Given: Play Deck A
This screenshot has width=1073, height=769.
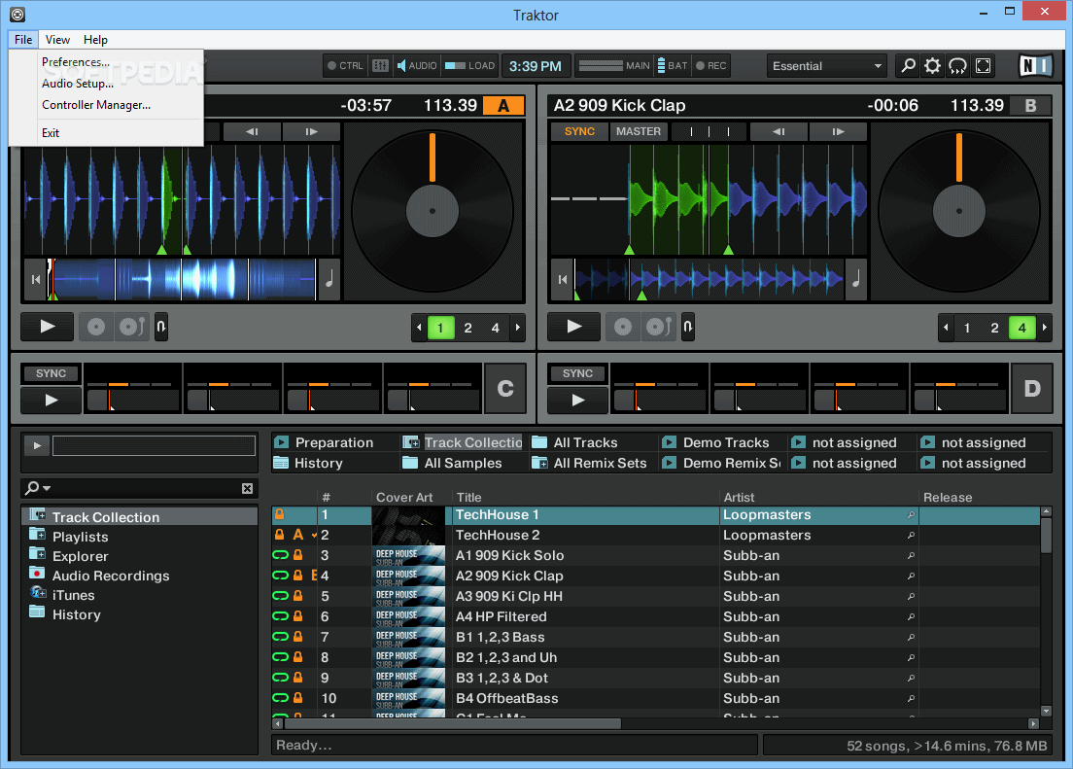Looking at the screenshot, I should (48, 327).
